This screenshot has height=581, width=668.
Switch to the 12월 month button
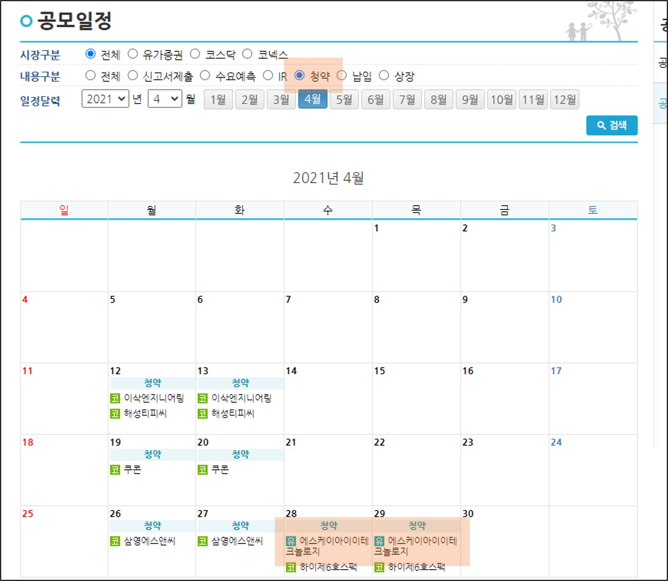(565, 99)
